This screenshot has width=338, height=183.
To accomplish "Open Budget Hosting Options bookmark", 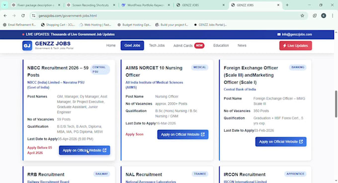I will click(134, 25).
